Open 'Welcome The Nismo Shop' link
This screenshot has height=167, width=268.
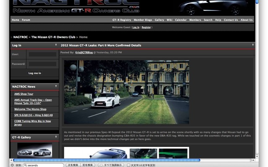(30, 109)
